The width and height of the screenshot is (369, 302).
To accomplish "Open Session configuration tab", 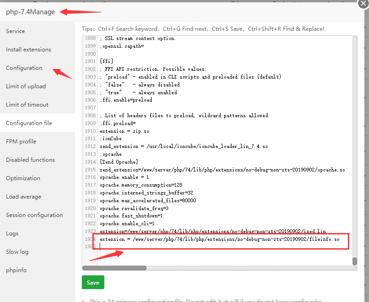I will (x=34, y=215).
